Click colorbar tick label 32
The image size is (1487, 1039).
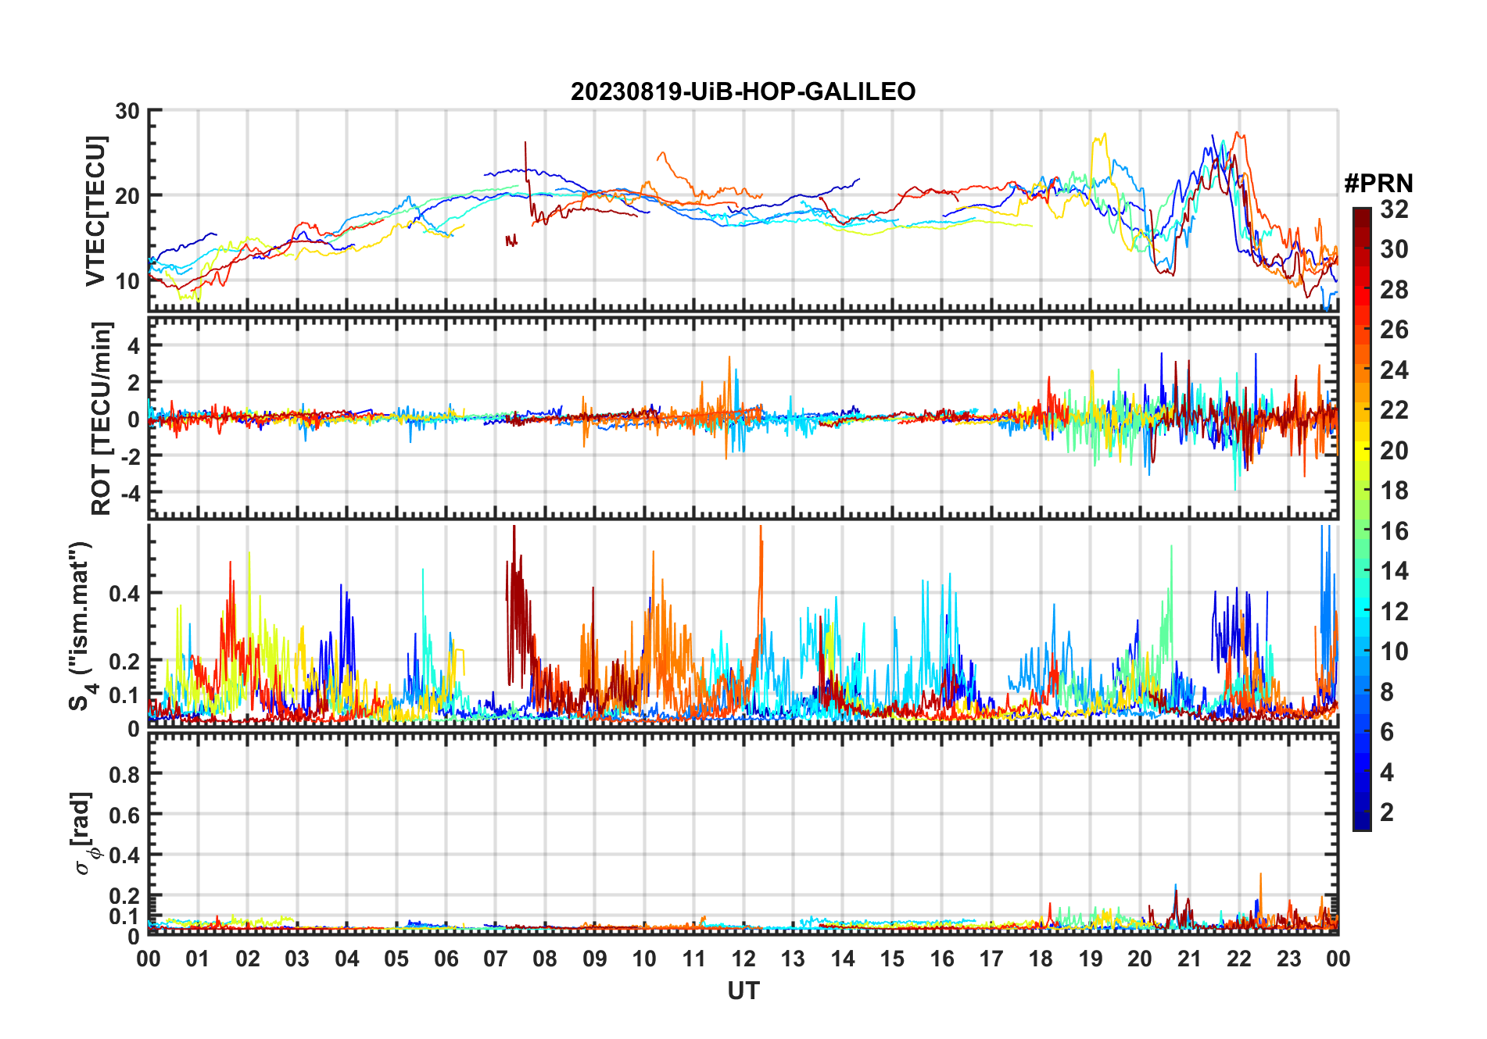[1394, 209]
